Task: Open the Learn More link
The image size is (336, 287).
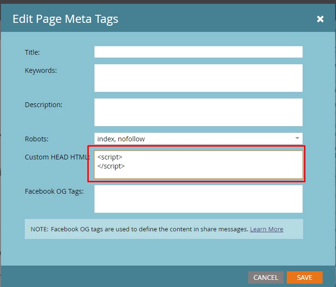Action: pos(267,229)
